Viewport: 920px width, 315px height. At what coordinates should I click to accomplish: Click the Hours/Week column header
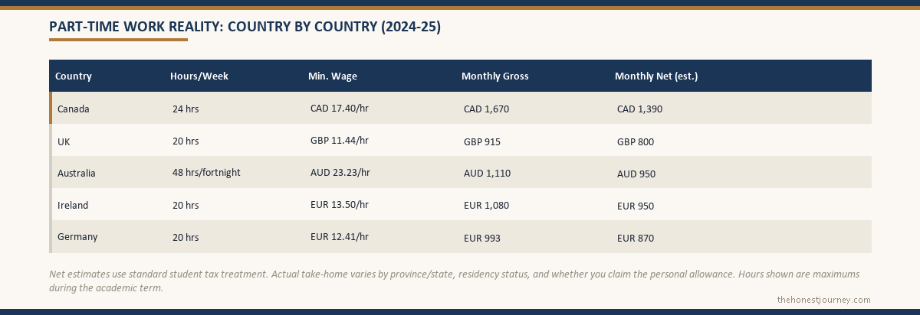click(x=199, y=76)
